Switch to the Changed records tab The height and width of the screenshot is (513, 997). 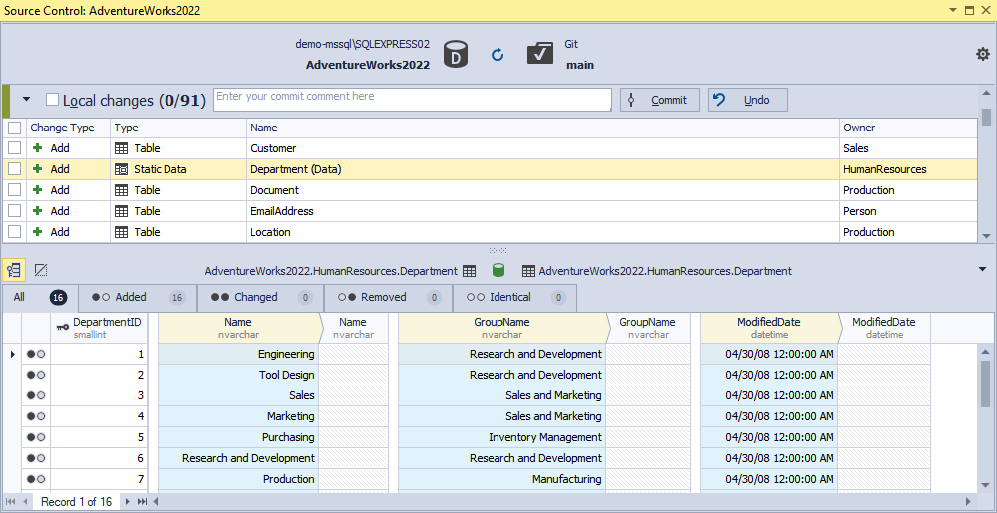(260, 297)
